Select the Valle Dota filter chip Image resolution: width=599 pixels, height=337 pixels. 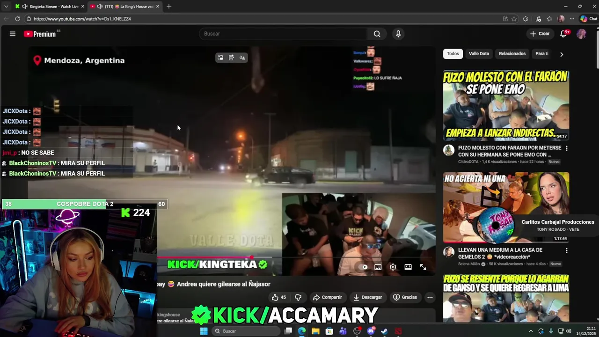(479, 54)
